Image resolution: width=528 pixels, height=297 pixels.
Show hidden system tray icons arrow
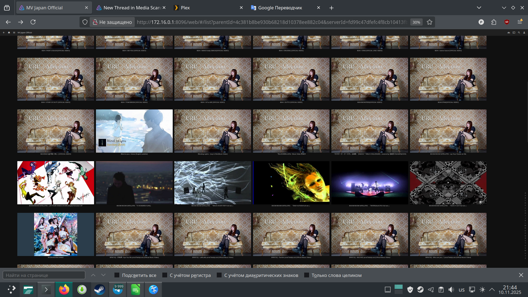coord(492,290)
